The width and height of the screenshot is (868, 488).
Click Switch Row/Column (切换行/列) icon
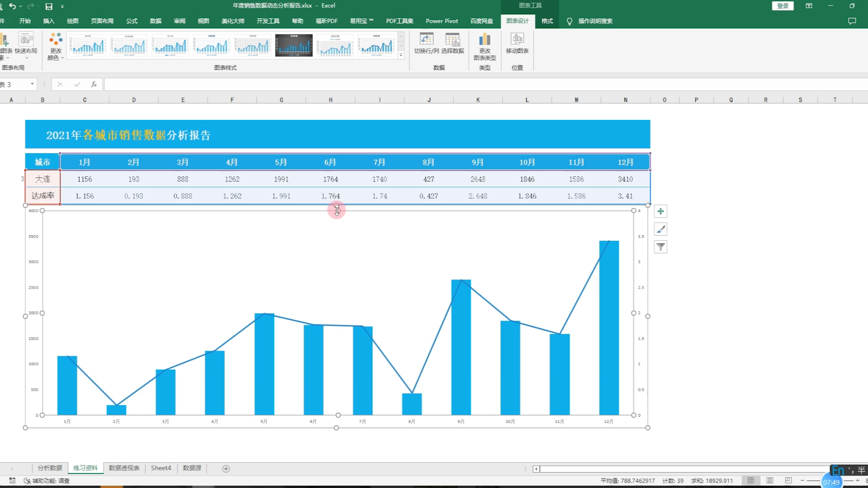pos(426,43)
